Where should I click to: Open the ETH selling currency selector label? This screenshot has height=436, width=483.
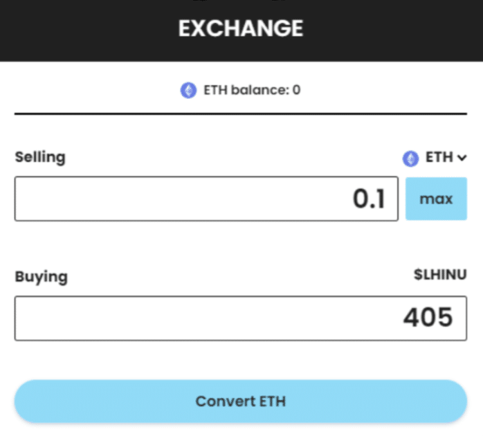coord(439,158)
